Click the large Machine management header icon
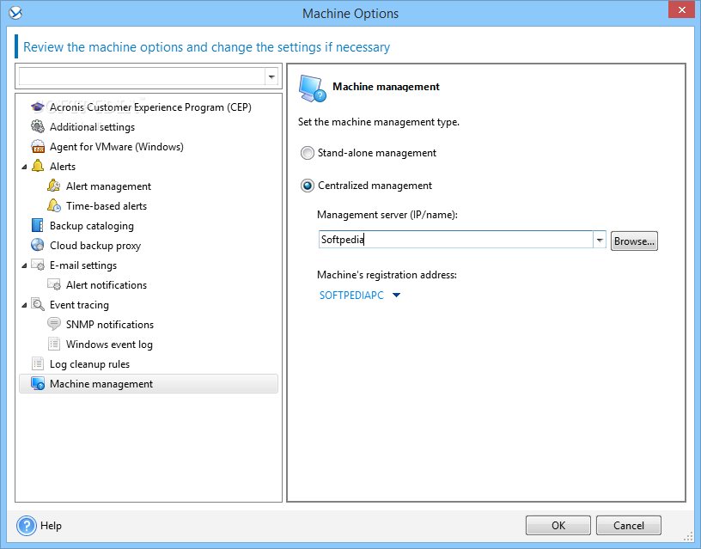 point(312,88)
